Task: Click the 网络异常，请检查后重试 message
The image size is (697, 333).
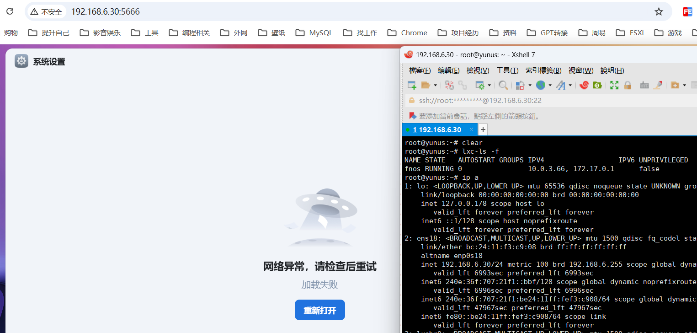Action: tap(320, 267)
